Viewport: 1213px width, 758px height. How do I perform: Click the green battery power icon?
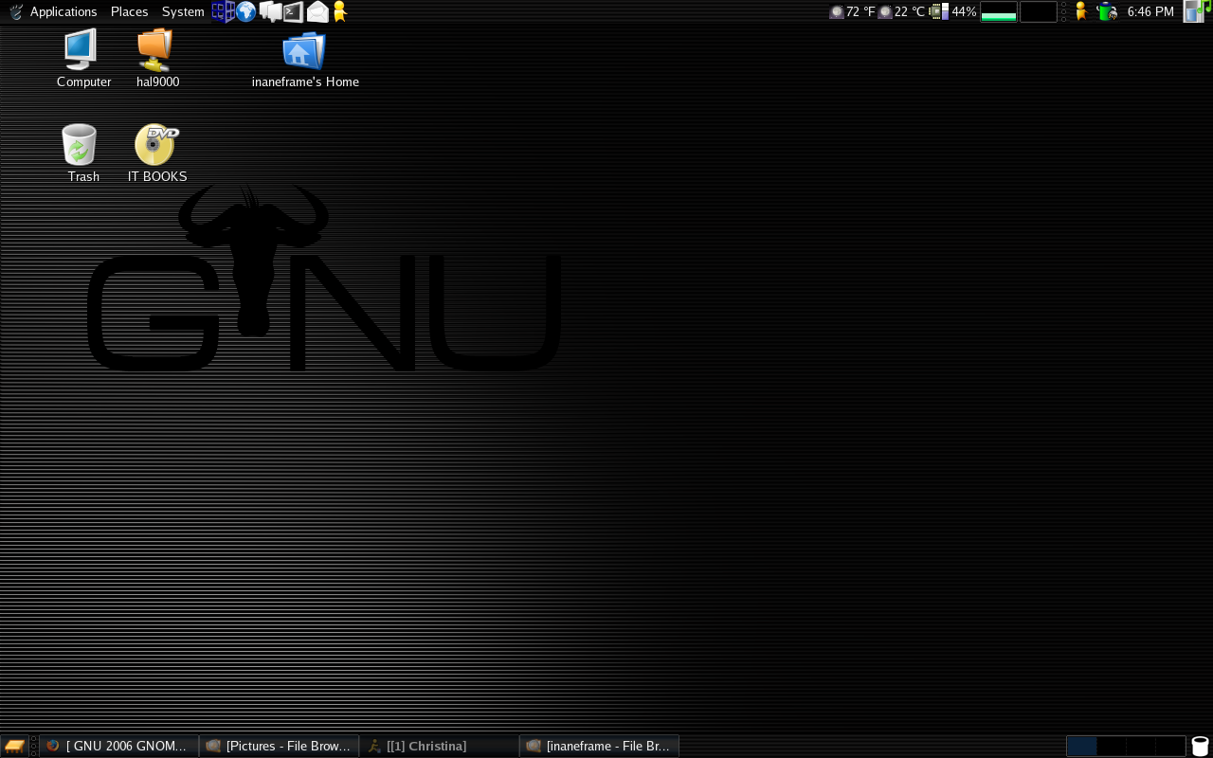(x=1106, y=11)
